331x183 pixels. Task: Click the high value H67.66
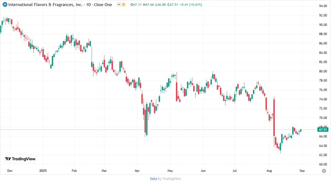149,4
